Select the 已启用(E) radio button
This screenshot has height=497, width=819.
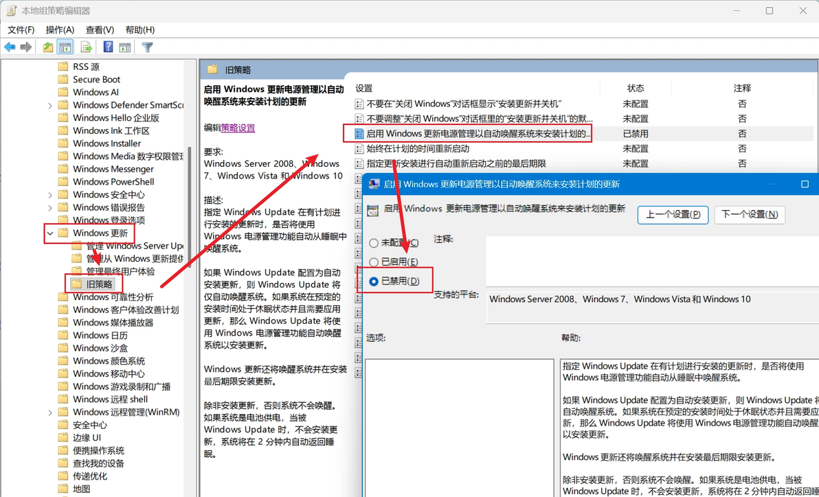374,262
